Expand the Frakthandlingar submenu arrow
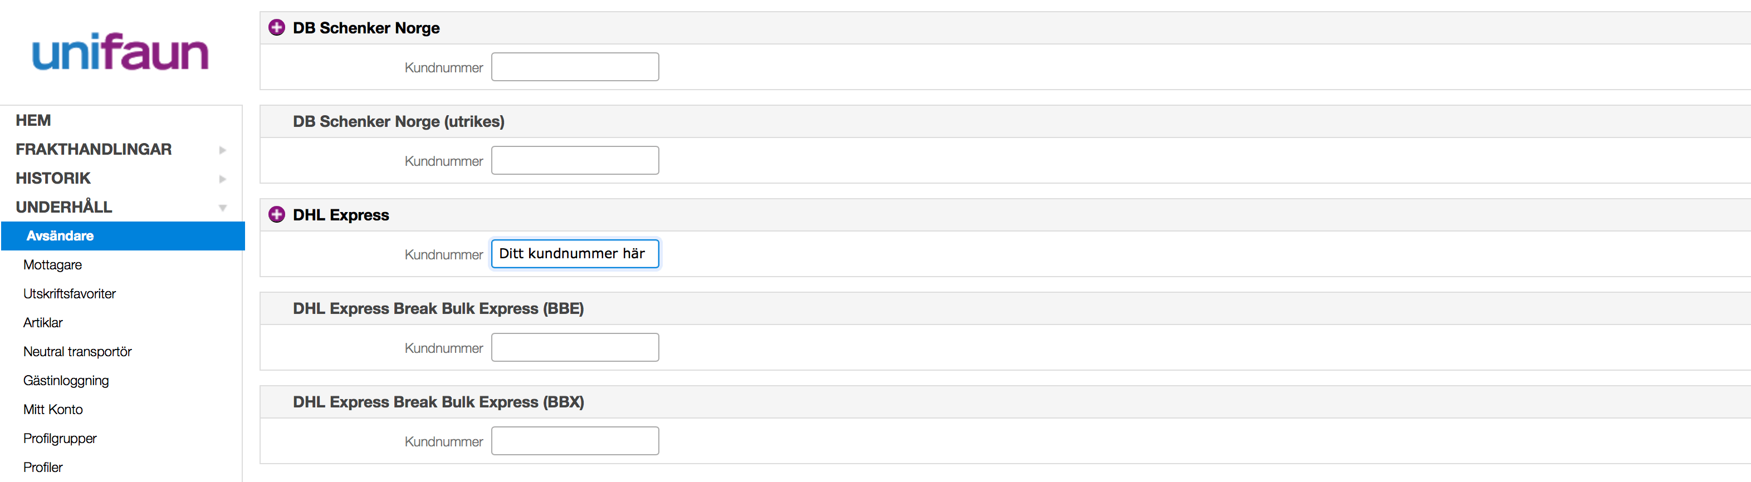The width and height of the screenshot is (1751, 482). tap(222, 150)
